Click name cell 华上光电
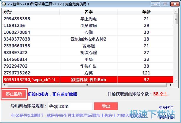181x123 pixels. (x=89, y=19)
